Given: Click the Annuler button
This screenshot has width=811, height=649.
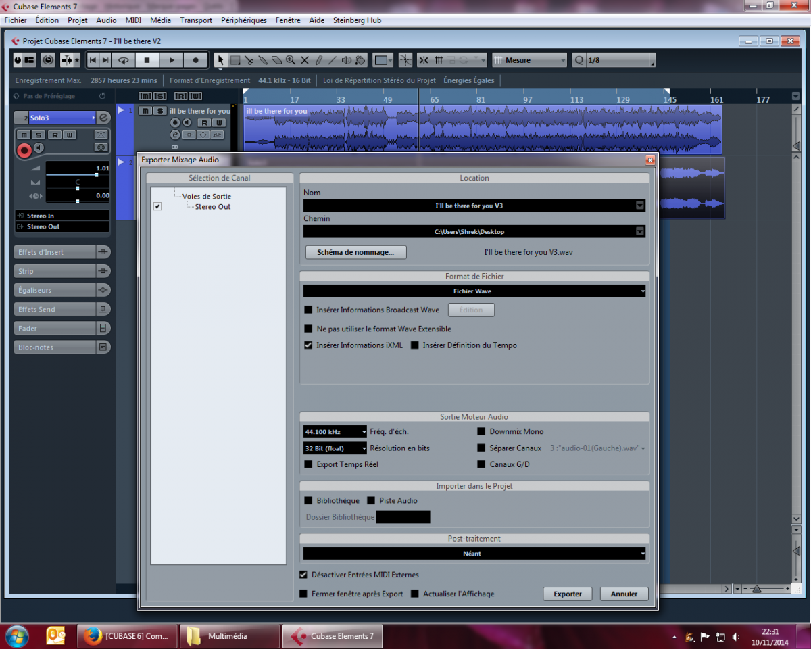Looking at the screenshot, I should (x=624, y=594).
